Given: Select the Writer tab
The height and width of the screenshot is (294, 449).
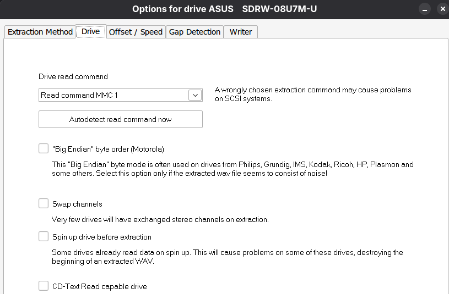Looking at the screenshot, I should 241,32.
